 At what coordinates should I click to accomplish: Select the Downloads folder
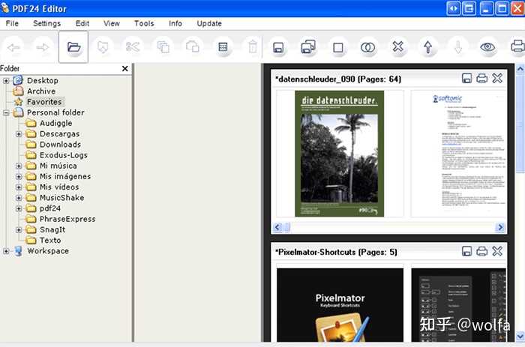(x=60, y=145)
